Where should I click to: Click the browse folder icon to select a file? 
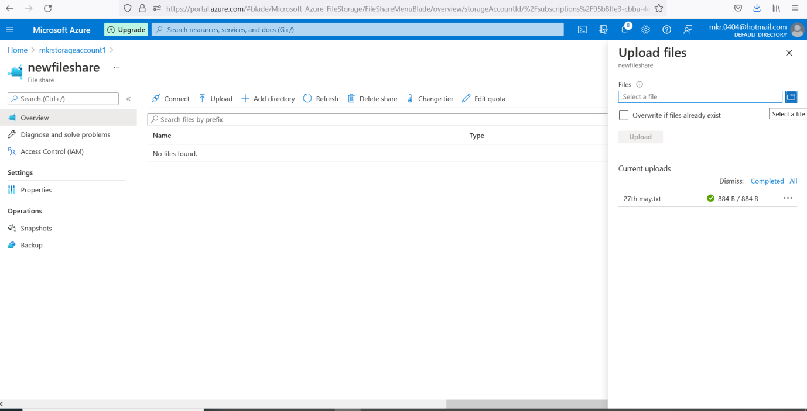pos(791,96)
